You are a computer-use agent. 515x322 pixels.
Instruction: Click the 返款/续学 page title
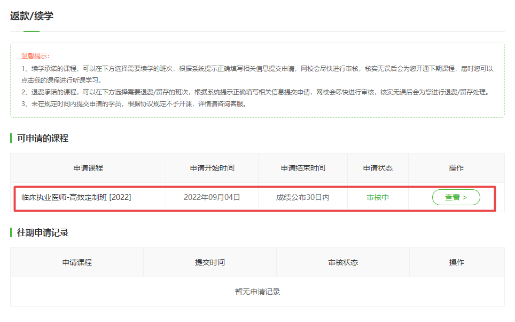(32, 16)
